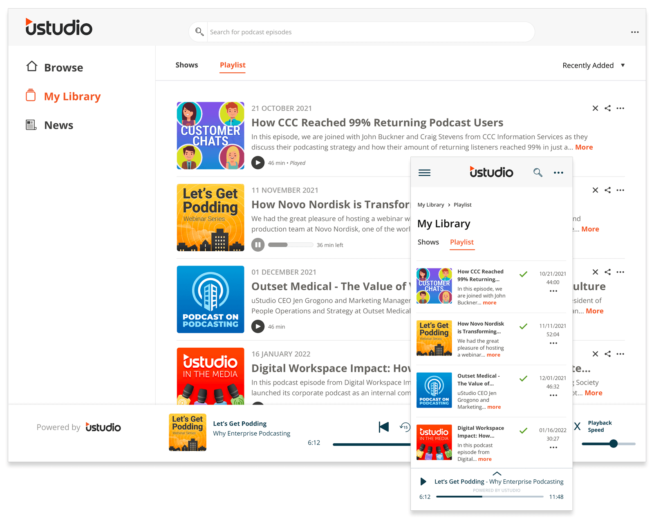Image resolution: width=654 pixels, height=523 pixels.
Task: Click more link on mobile Novo Nordisk episode
Action: (493, 355)
